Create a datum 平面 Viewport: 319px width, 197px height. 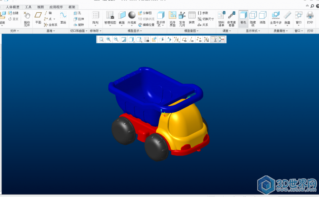(x=38, y=18)
